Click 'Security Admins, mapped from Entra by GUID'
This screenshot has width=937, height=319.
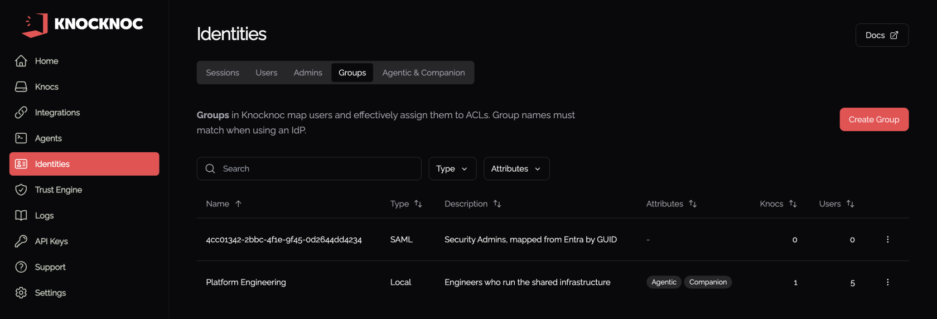[x=530, y=239]
